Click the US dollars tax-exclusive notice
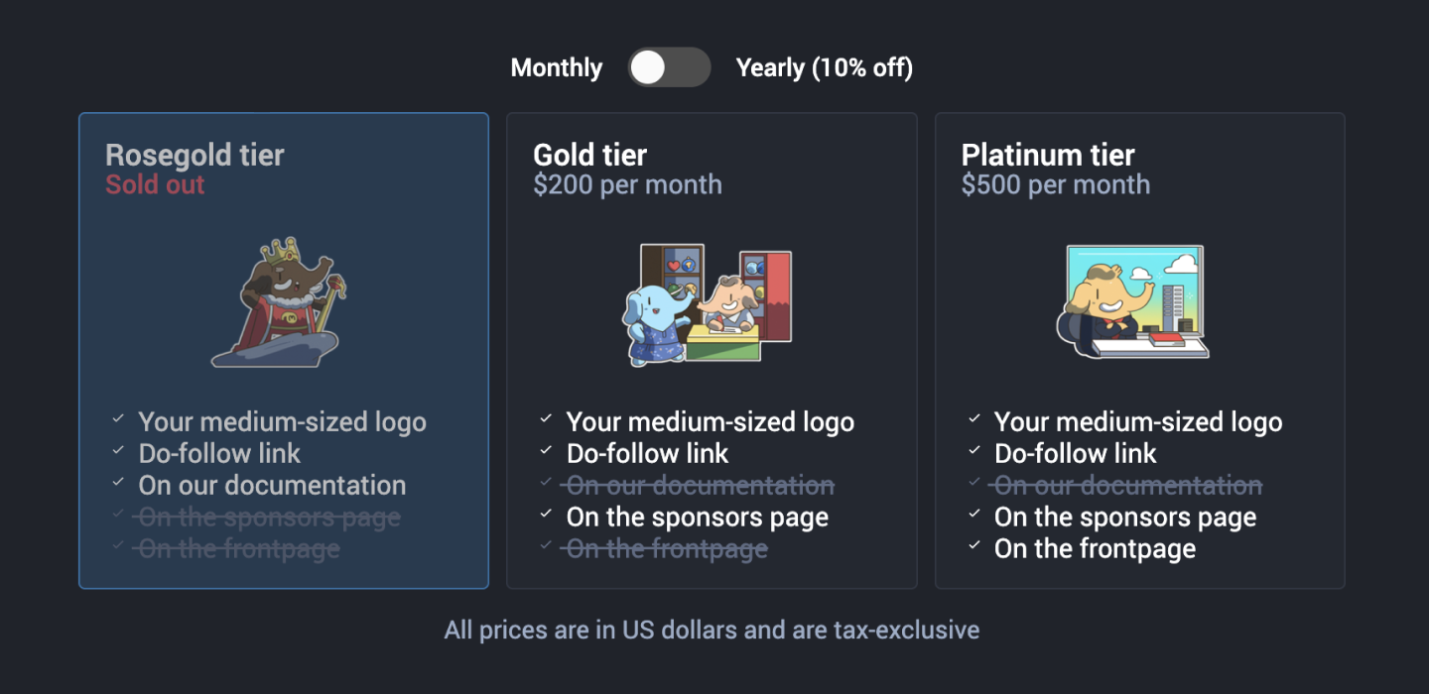The image size is (1429, 694). 712,630
